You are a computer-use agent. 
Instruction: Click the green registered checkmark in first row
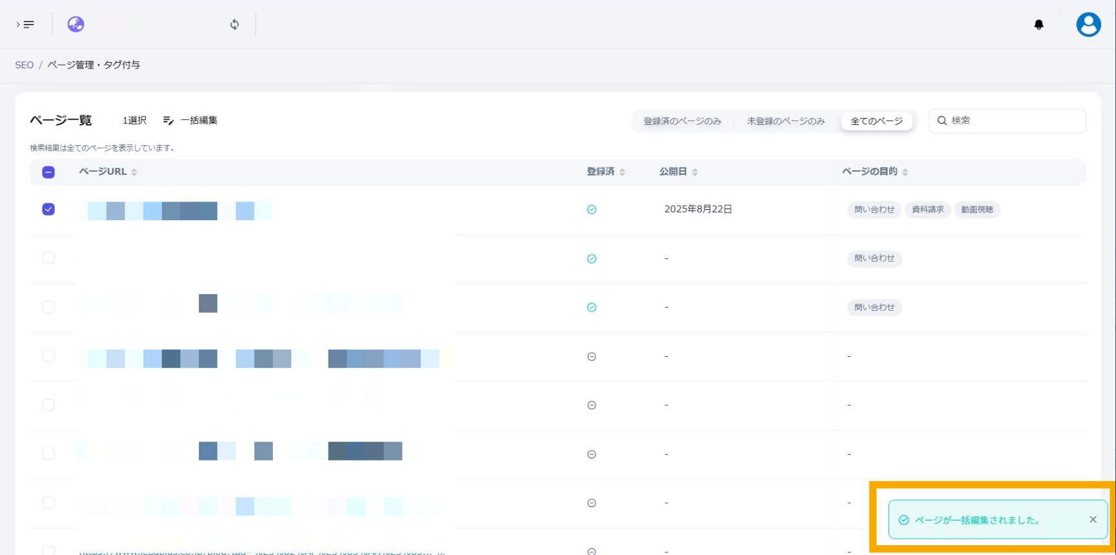point(591,209)
